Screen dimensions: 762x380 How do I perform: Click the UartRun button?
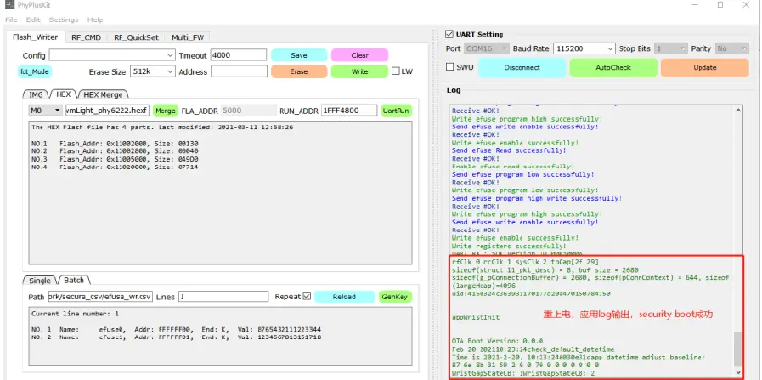coord(396,111)
